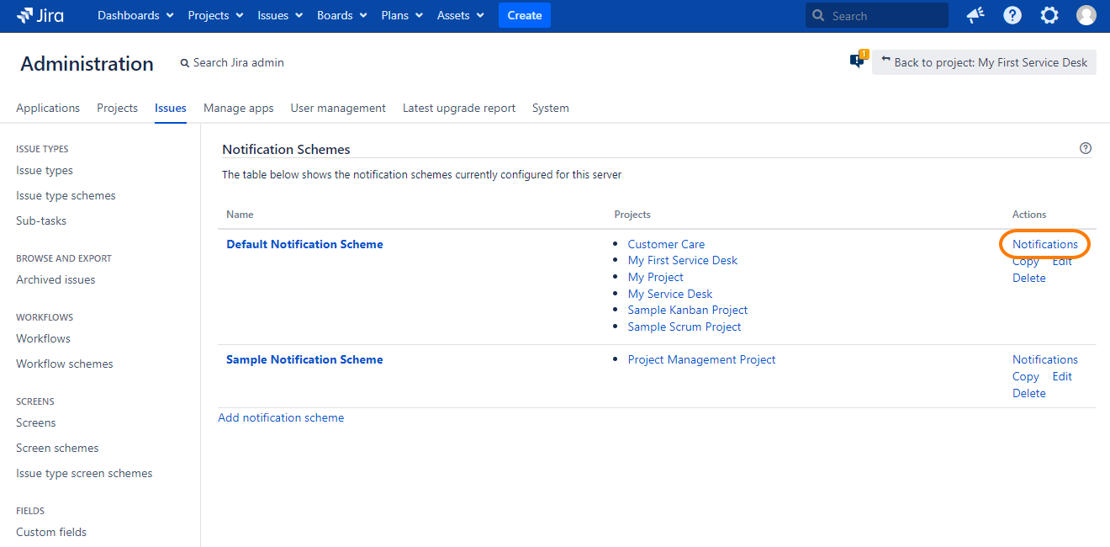Open the feedback megaphone icon
Image resolution: width=1110 pixels, height=547 pixels.
pos(975,15)
